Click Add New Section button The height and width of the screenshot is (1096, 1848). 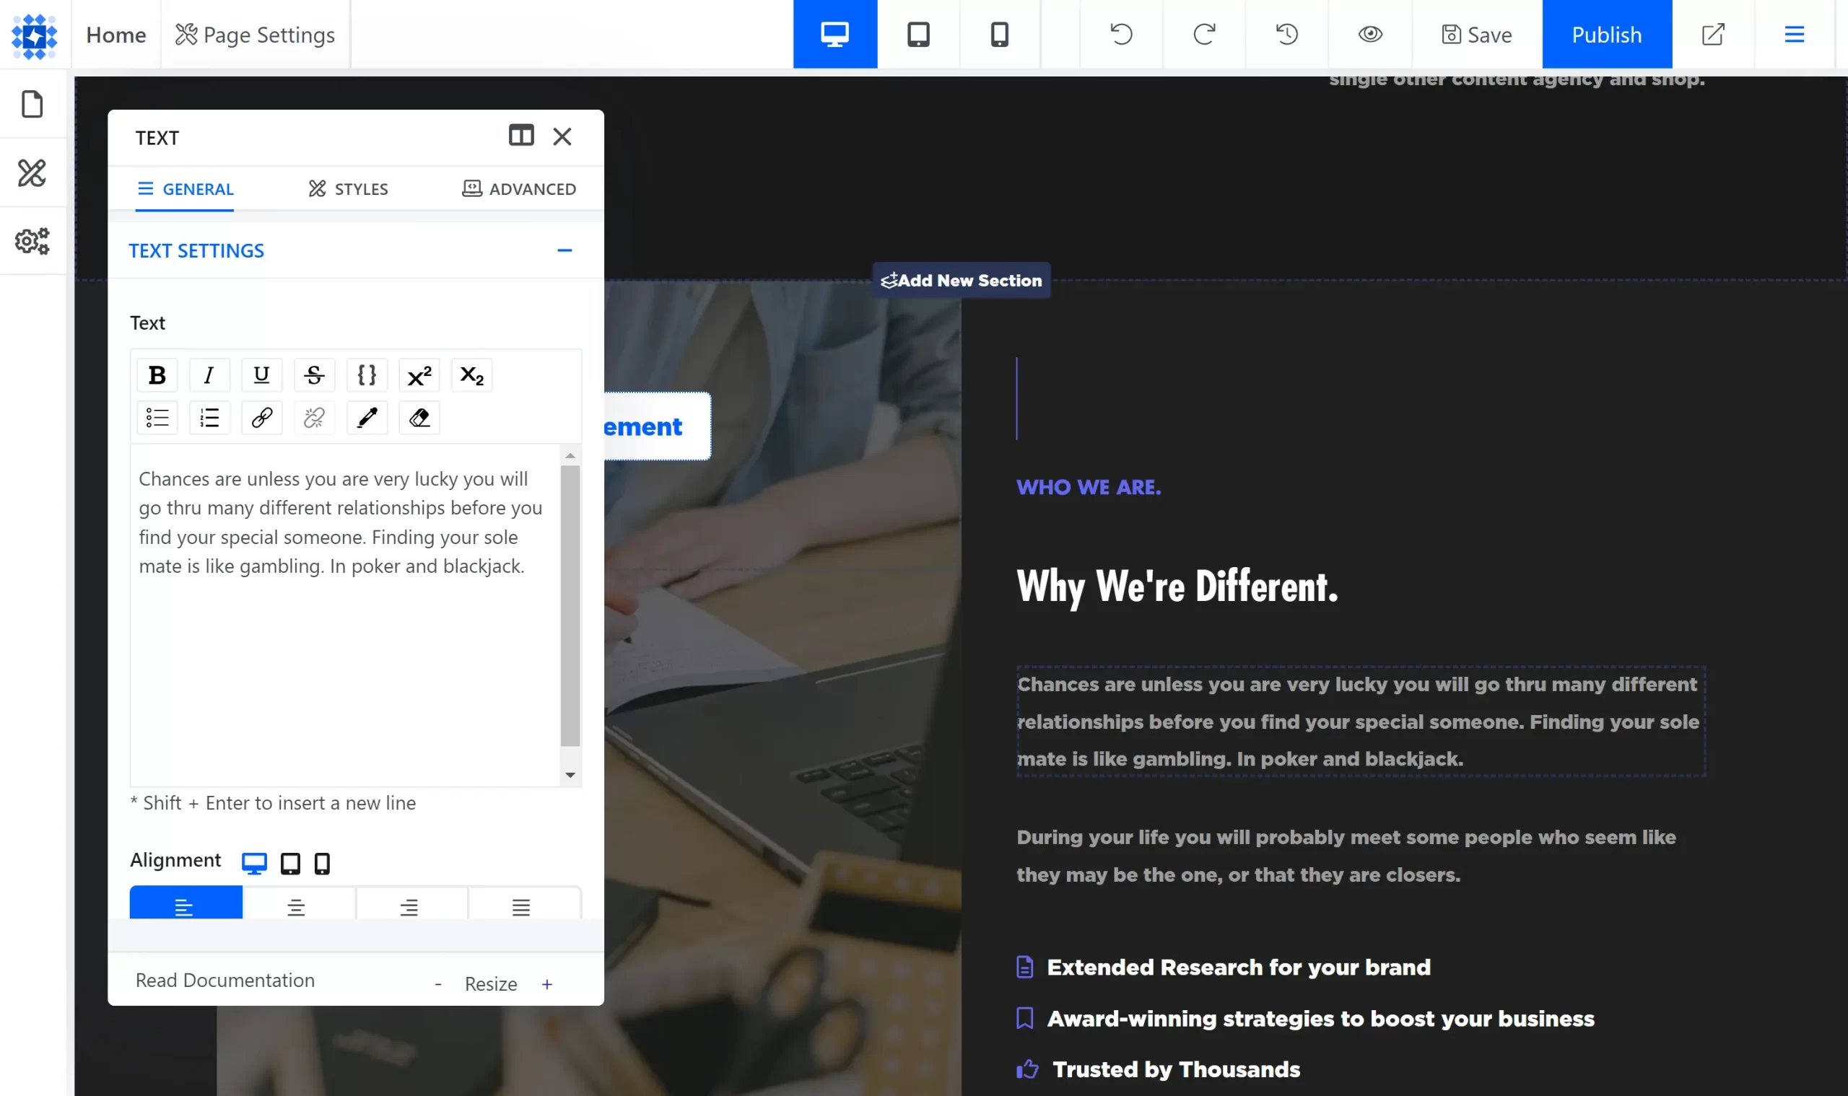(x=962, y=280)
